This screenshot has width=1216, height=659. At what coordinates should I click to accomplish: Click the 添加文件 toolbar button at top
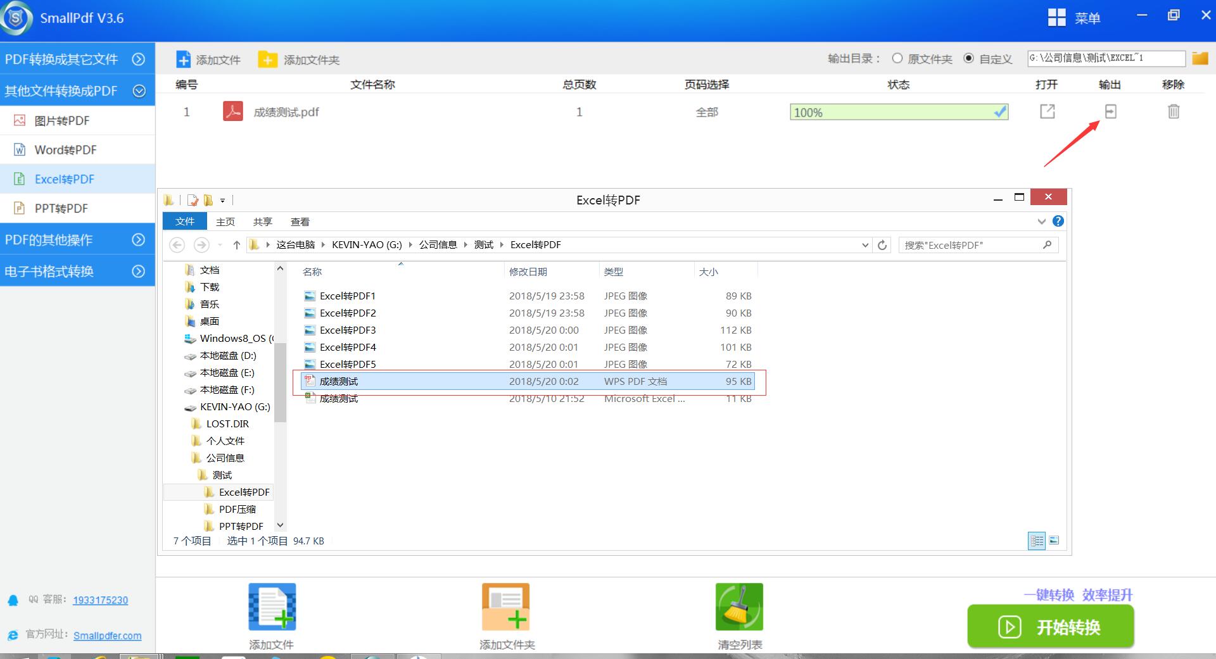tap(208, 60)
